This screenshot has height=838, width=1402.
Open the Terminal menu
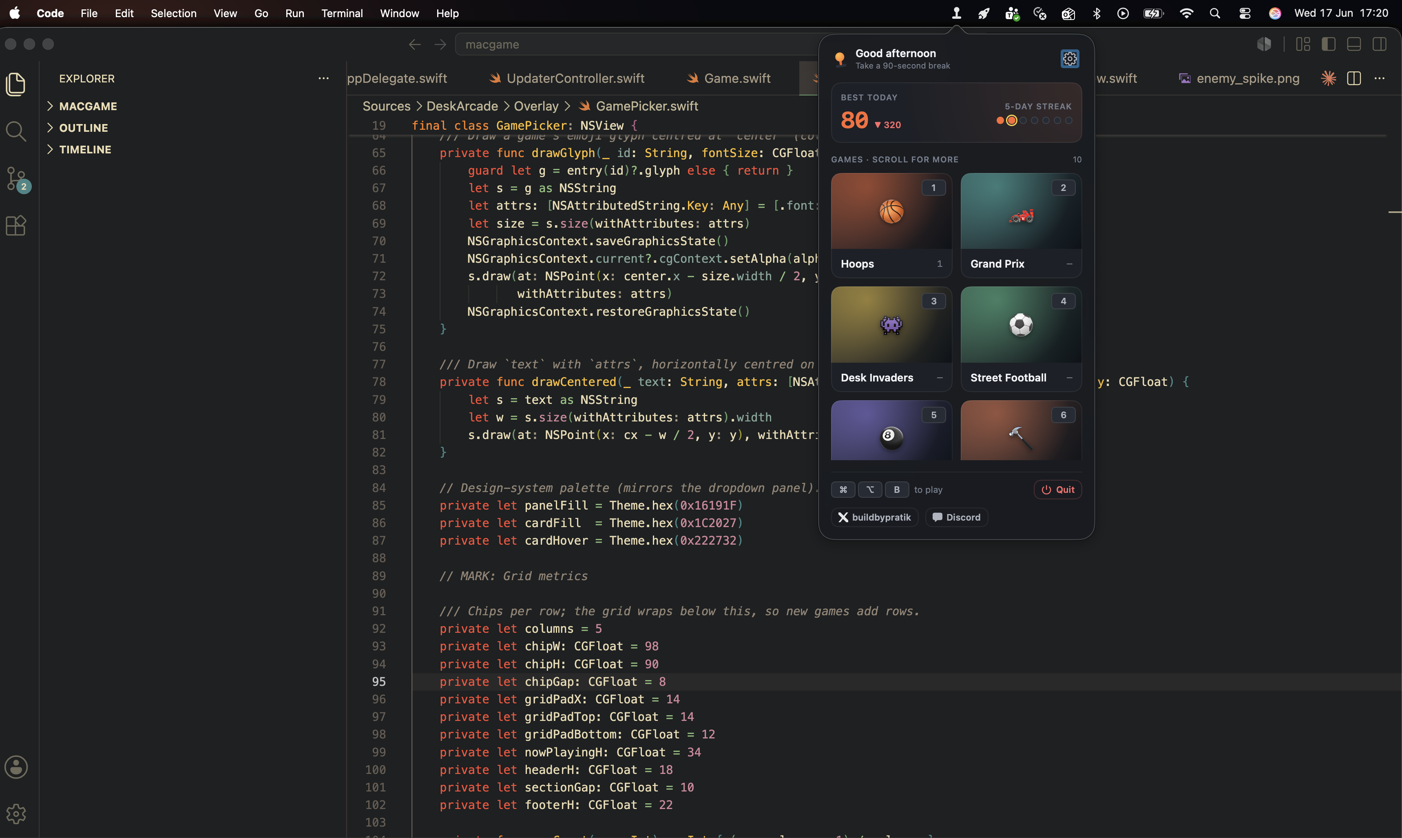pyautogui.click(x=341, y=13)
